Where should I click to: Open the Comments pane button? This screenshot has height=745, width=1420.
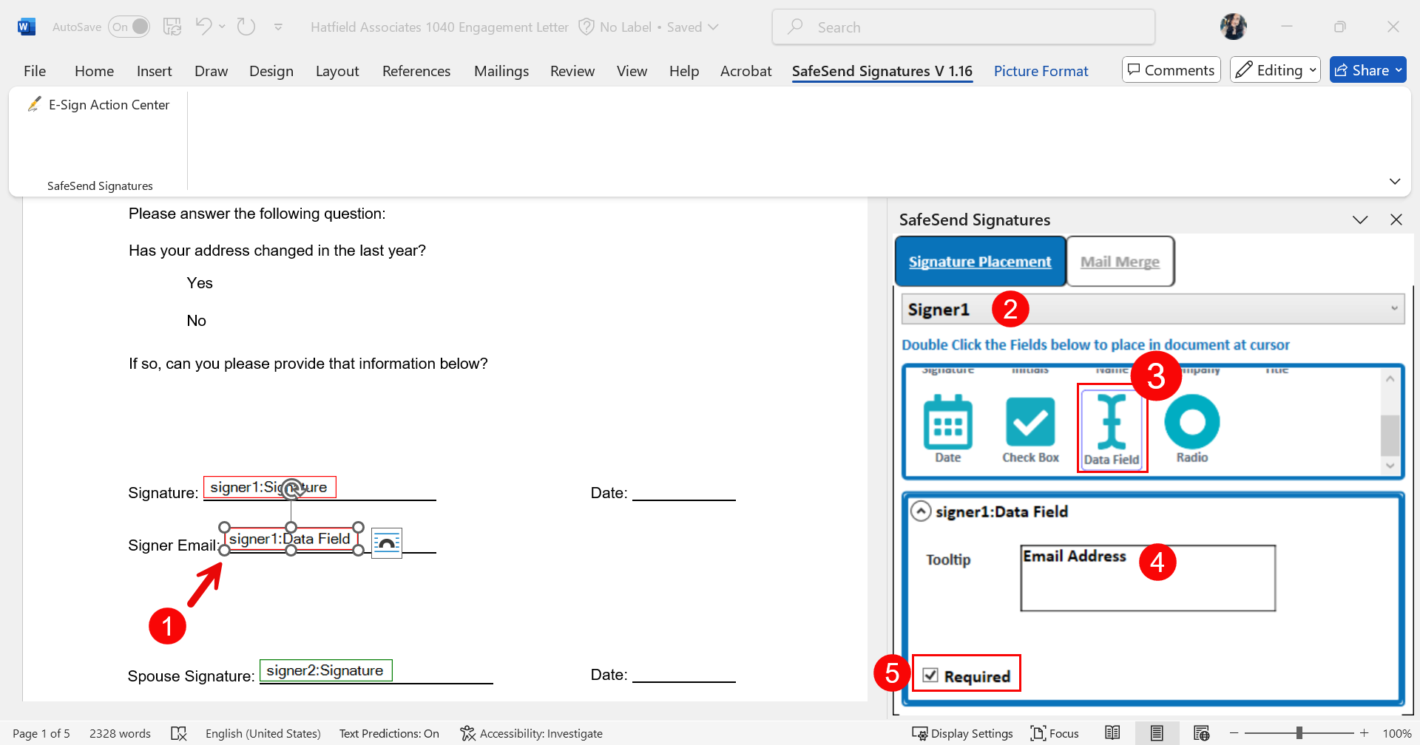pos(1171,70)
